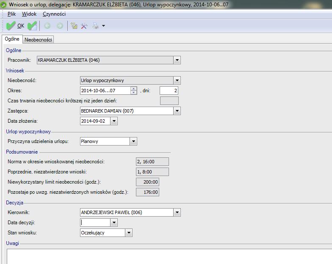Open the crossed wrench tools icon
Screen dimensions: 332x264
point(84,26)
